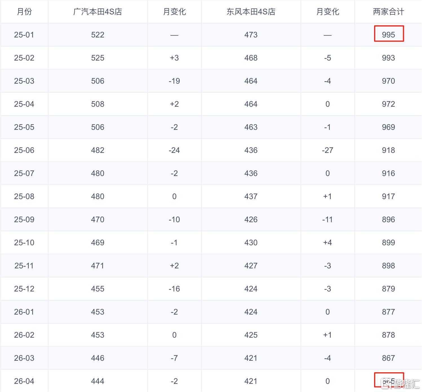Click the total 879 in row 25-12
422x392 pixels.
click(x=388, y=289)
